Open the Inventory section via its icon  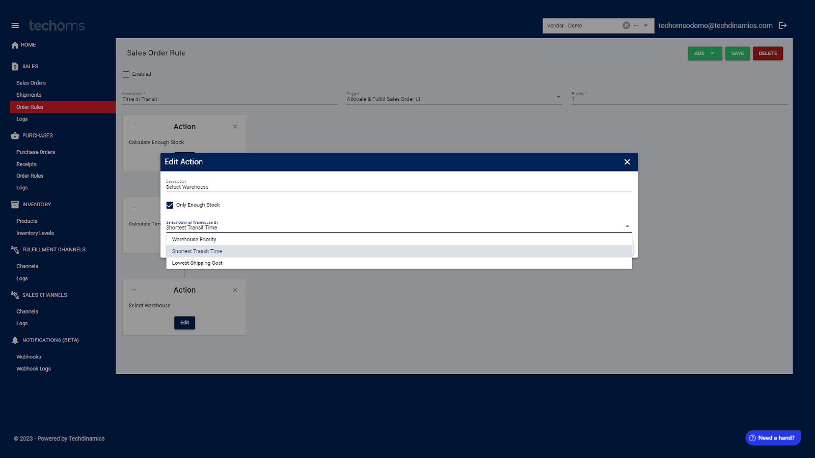pyautogui.click(x=14, y=204)
